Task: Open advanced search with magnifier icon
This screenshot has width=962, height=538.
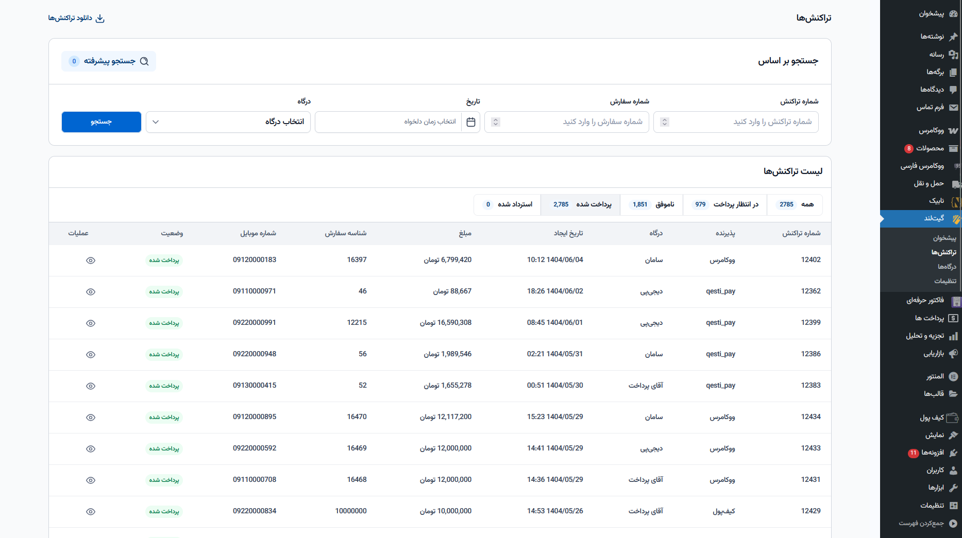Action: click(x=144, y=61)
